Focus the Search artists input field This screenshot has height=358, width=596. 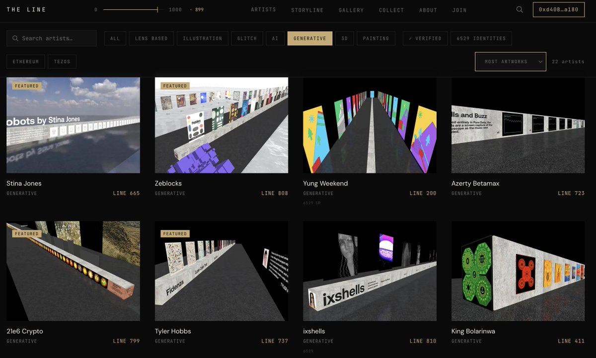coord(52,38)
